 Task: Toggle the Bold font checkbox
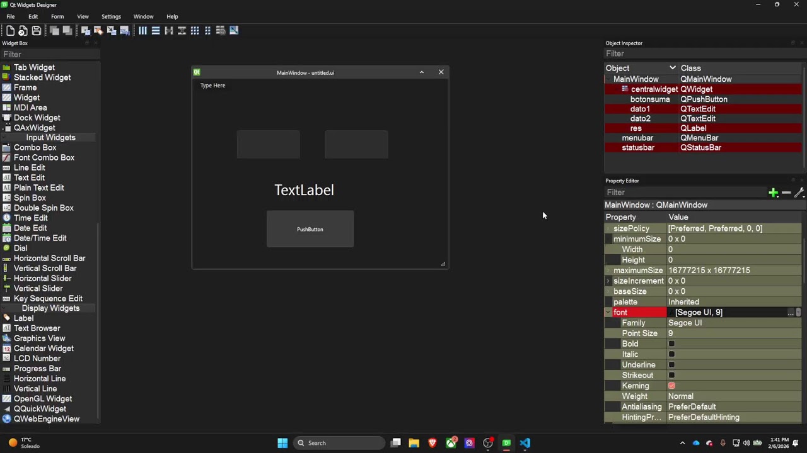pos(671,344)
